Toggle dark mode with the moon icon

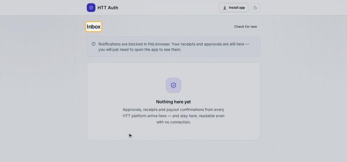pyautogui.click(x=255, y=8)
